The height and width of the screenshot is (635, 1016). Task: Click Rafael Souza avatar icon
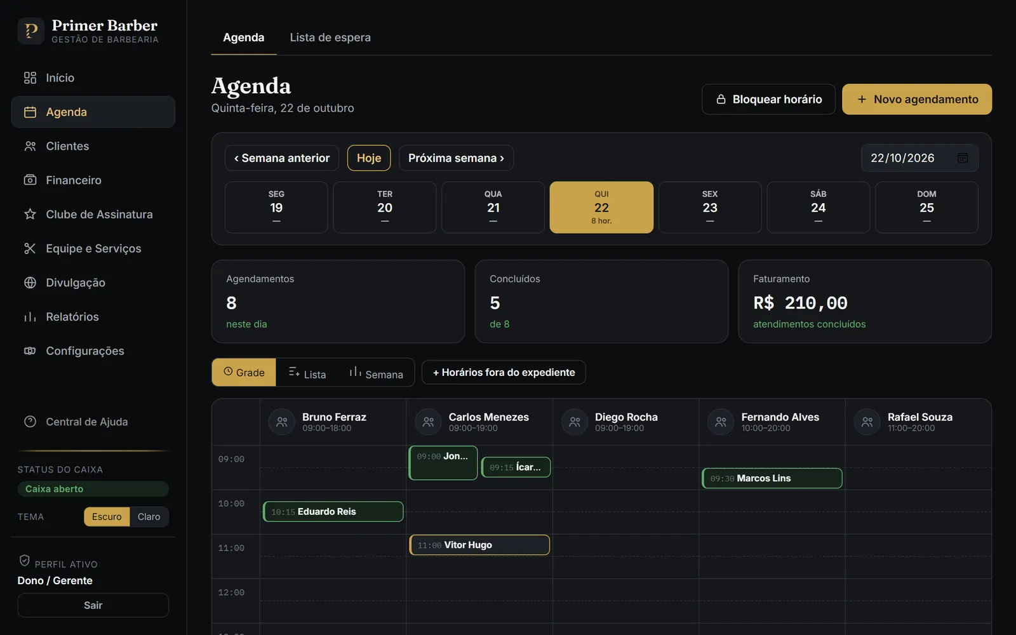[x=867, y=422]
